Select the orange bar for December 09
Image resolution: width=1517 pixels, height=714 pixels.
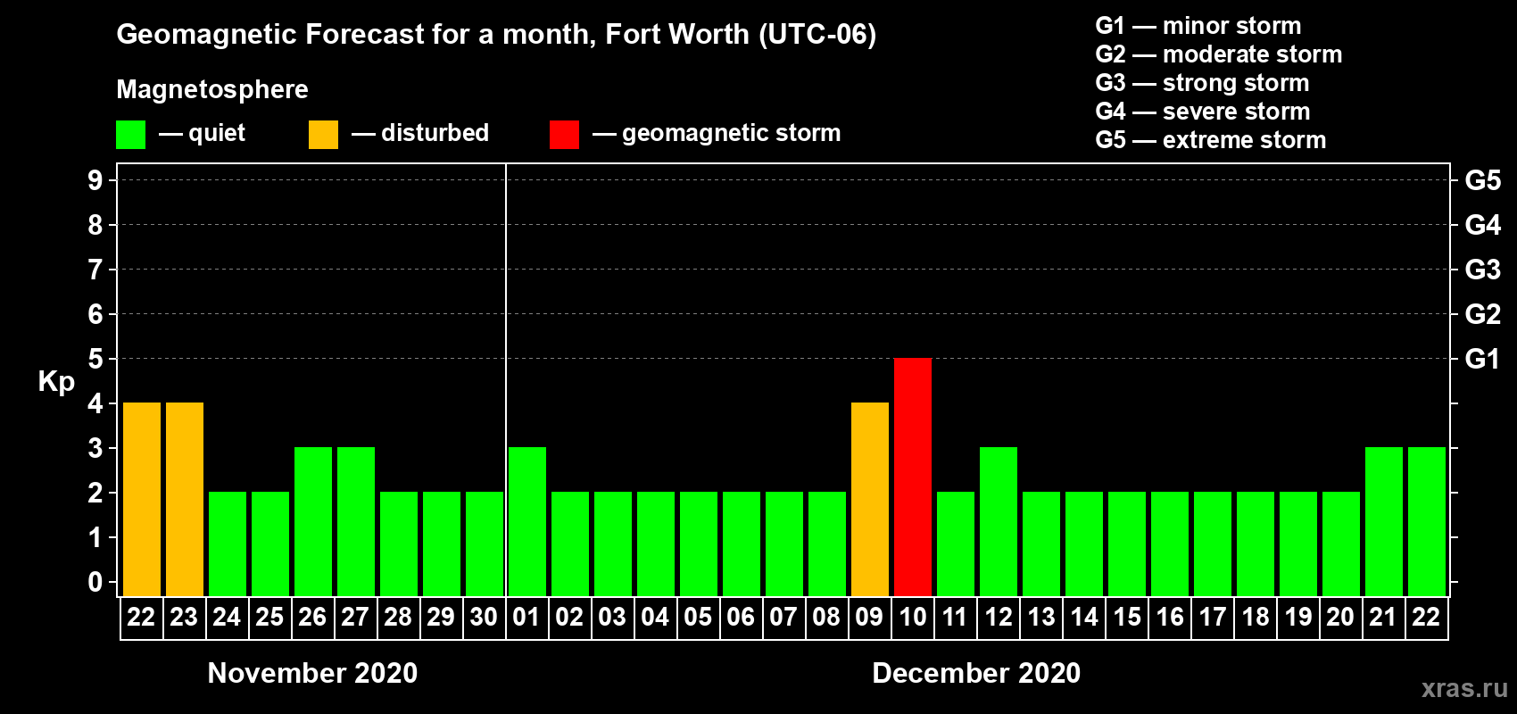click(x=870, y=500)
